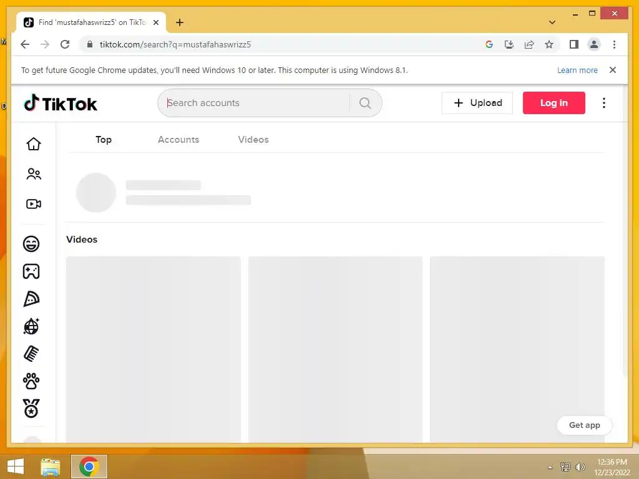Open the Following sidebar icon

pos(34,174)
